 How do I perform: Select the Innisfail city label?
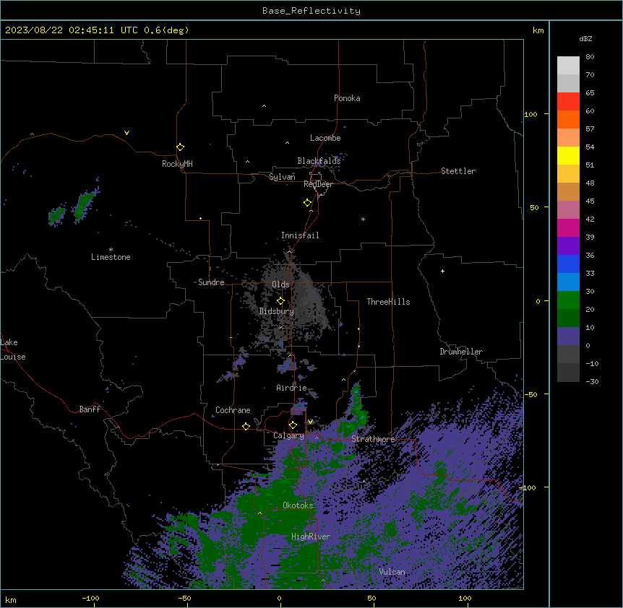pos(300,235)
